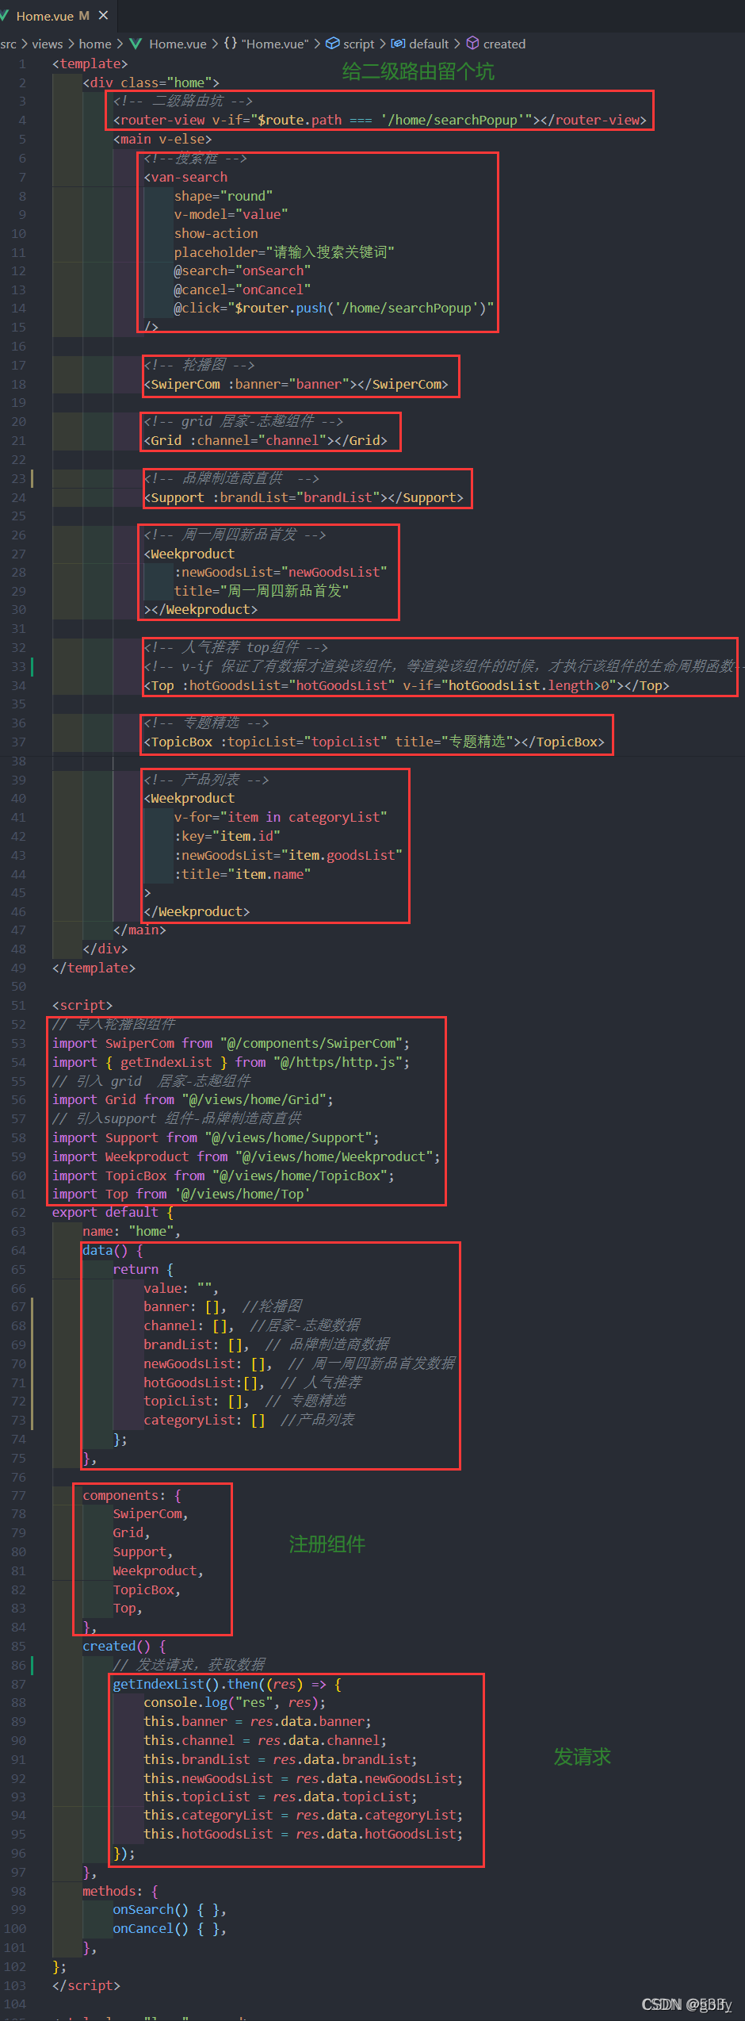
Task: Click line number 1 in the gutter
Action: pyautogui.click(x=22, y=63)
